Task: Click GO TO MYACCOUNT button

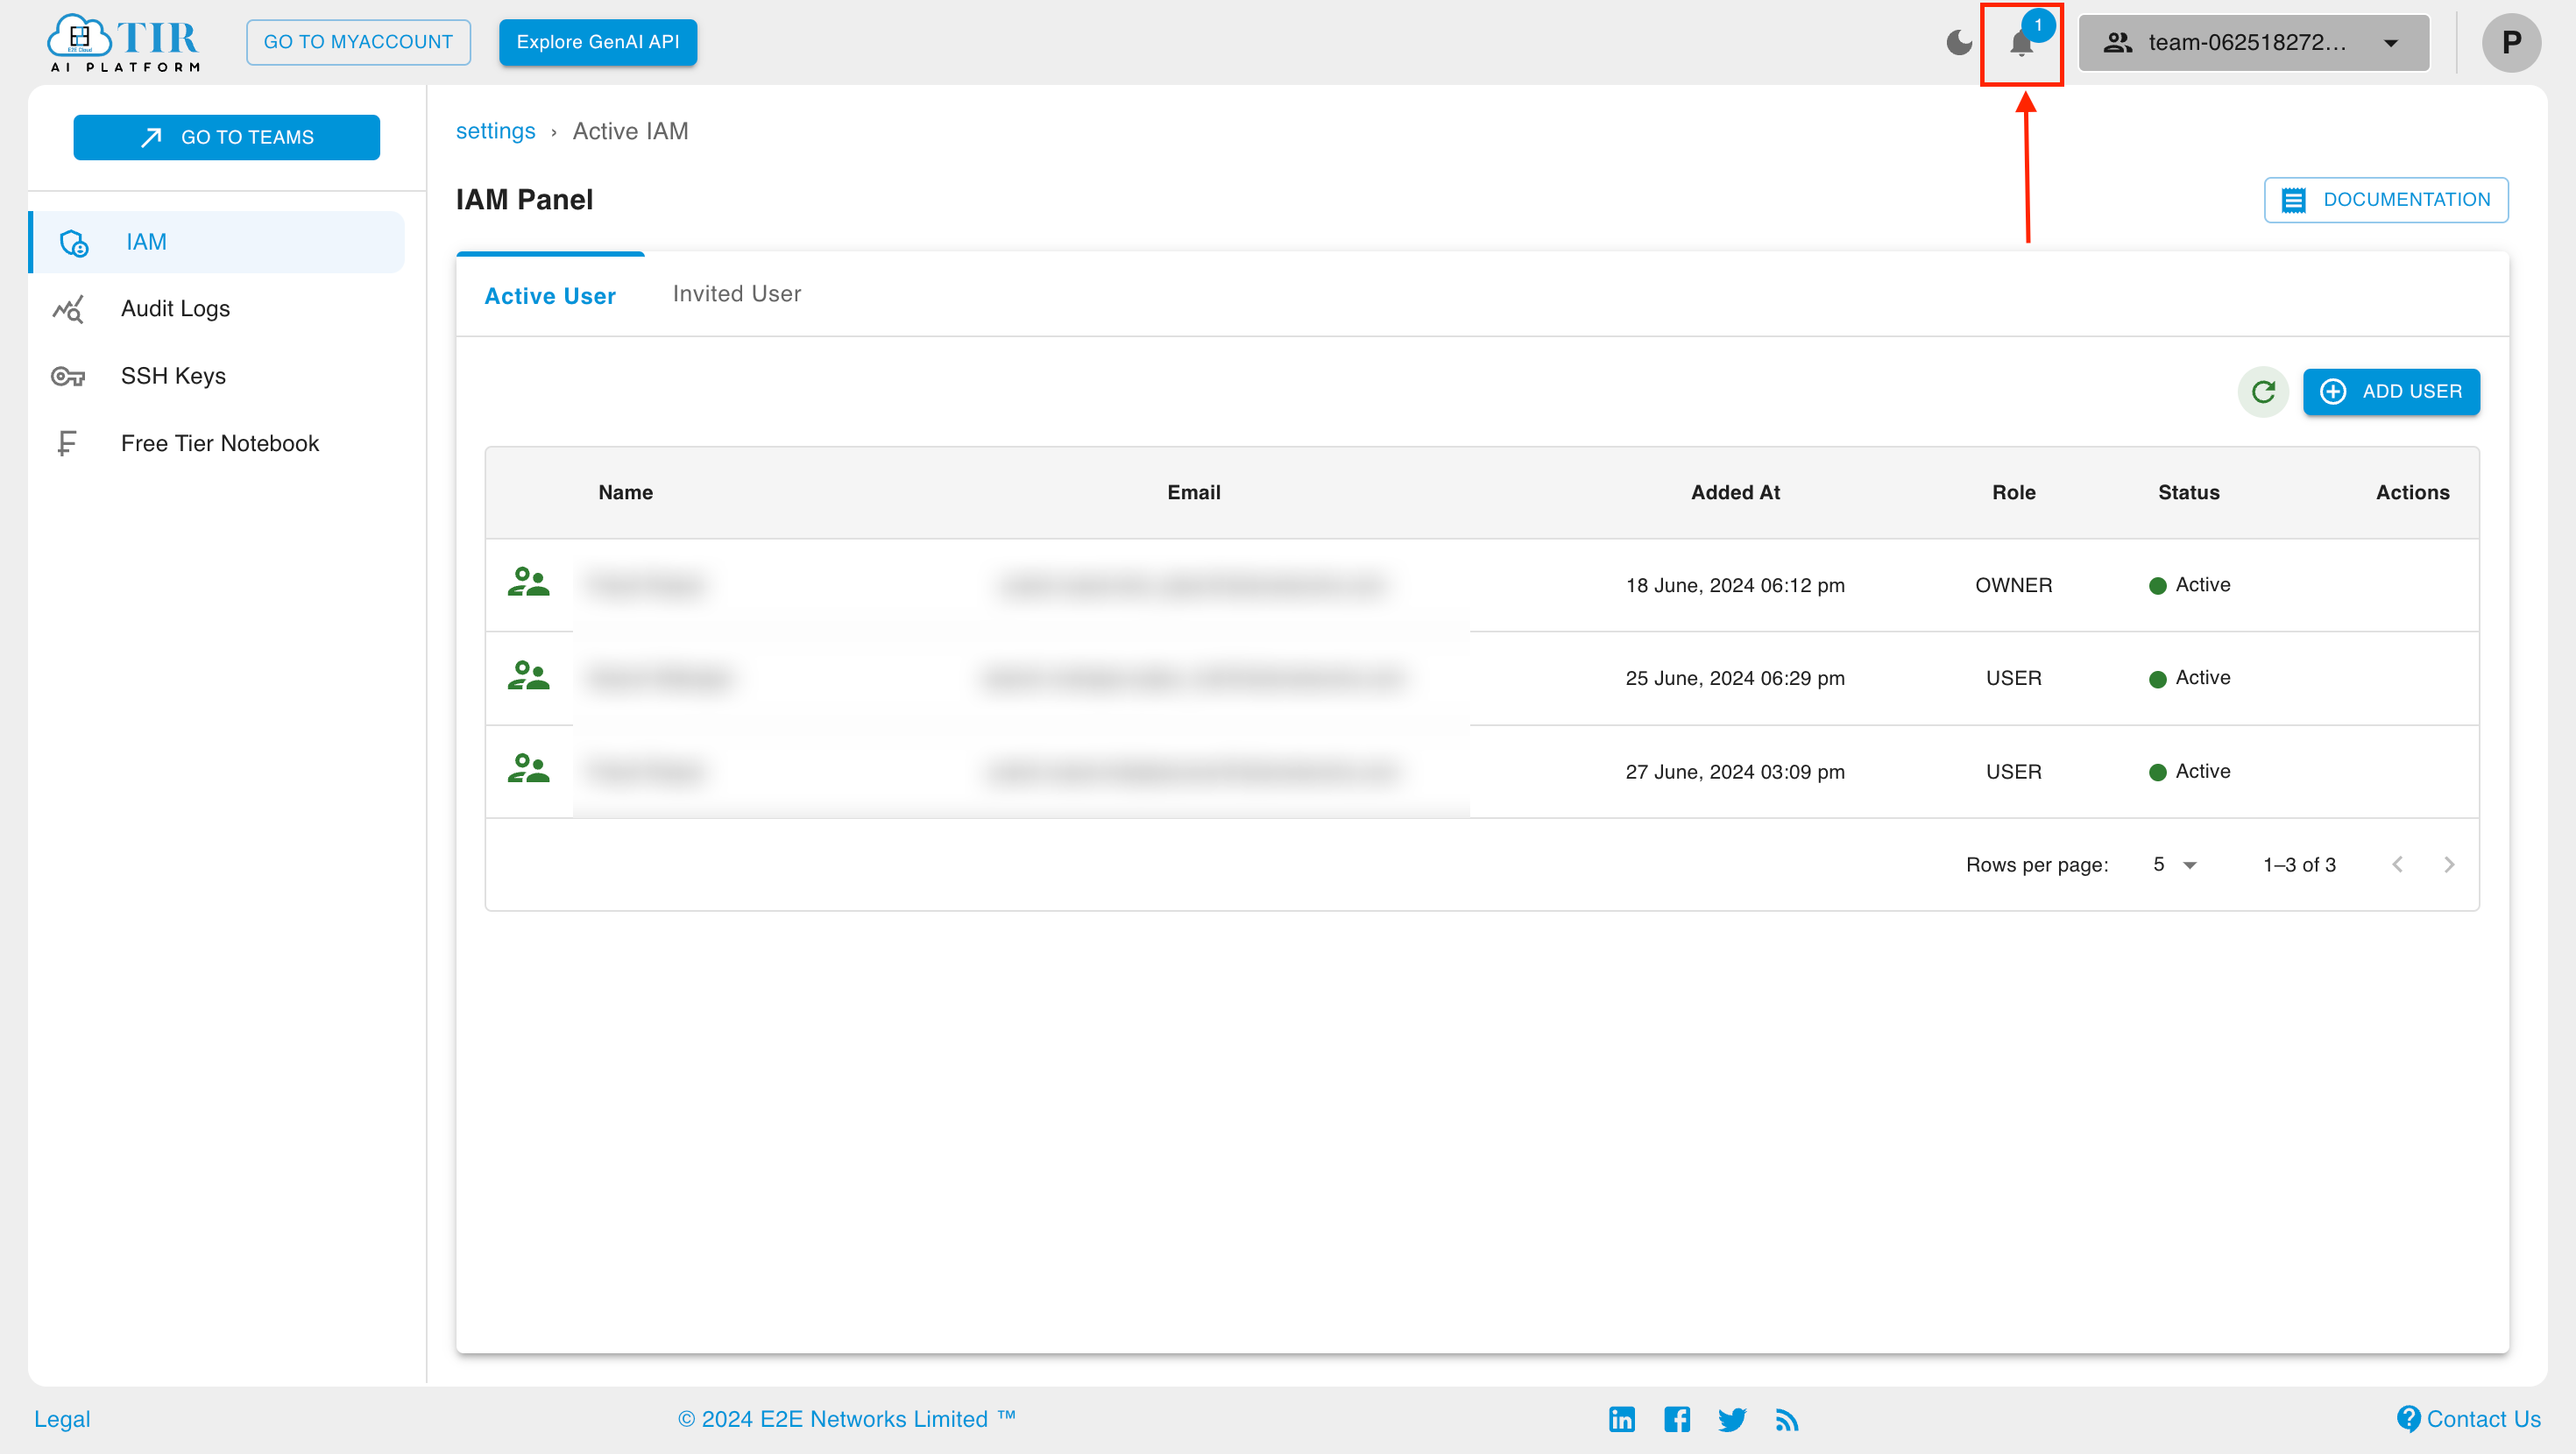Action: (358, 42)
